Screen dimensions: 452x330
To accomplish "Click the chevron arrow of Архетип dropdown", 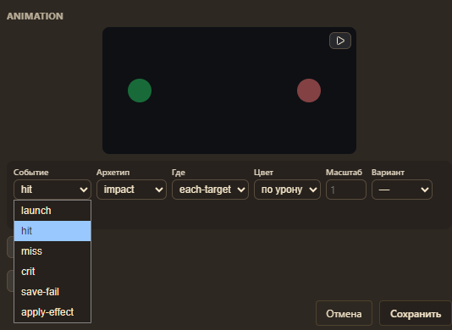I will (x=159, y=190).
